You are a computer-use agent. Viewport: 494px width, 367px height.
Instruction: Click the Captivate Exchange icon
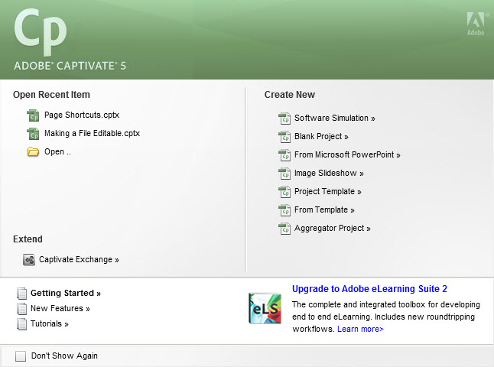pyautogui.click(x=29, y=260)
